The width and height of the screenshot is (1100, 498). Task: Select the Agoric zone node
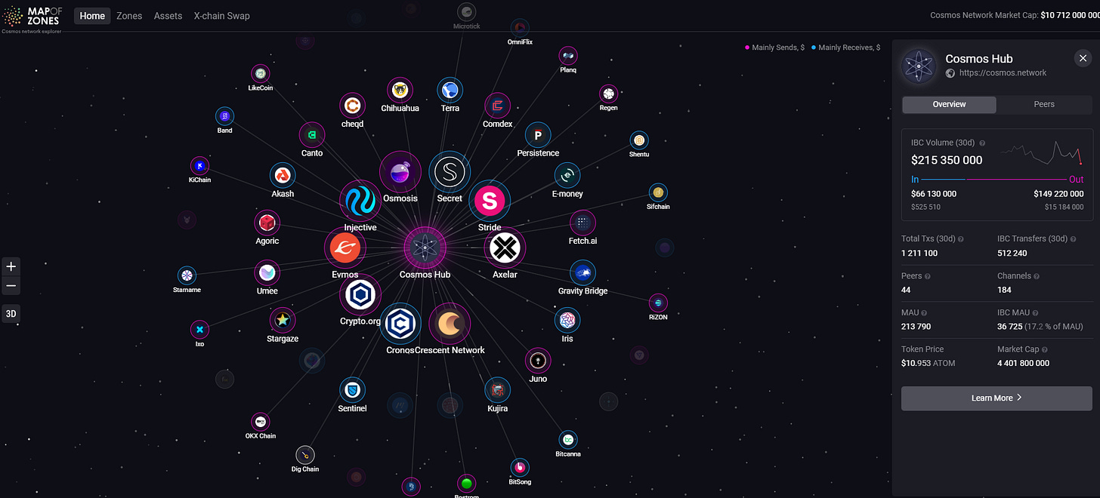267,223
